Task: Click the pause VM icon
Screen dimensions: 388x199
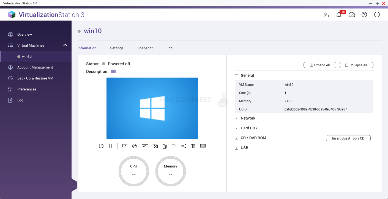Action: [x=110, y=146]
